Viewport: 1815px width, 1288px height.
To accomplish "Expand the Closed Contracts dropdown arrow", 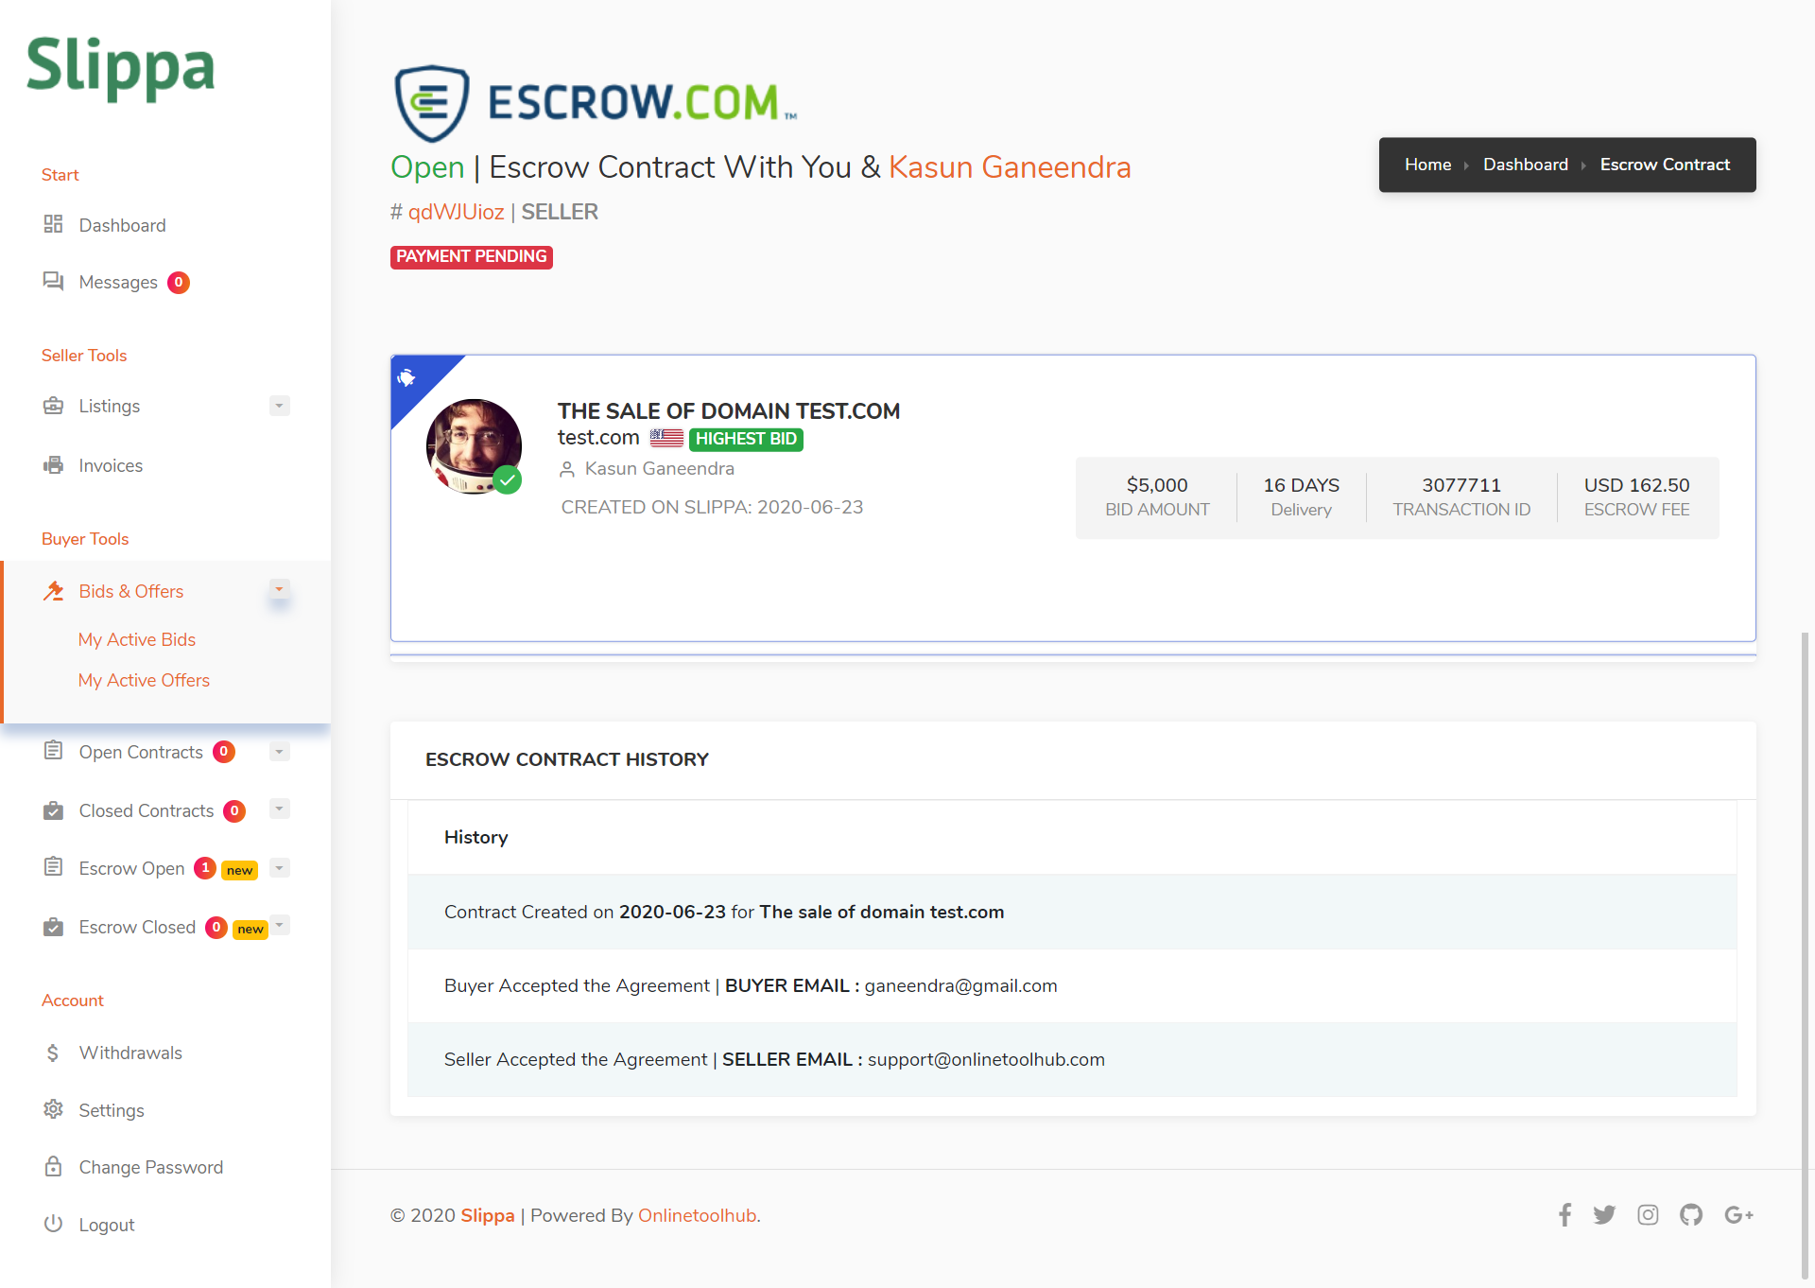I will [279, 809].
